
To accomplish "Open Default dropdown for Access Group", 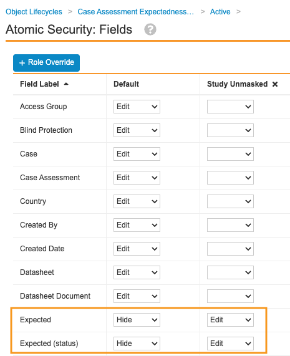I will [x=137, y=107].
